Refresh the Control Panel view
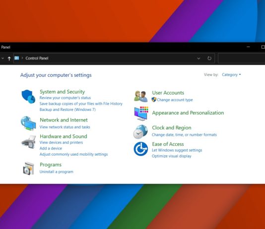The image size is (265, 229). coord(209,58)
